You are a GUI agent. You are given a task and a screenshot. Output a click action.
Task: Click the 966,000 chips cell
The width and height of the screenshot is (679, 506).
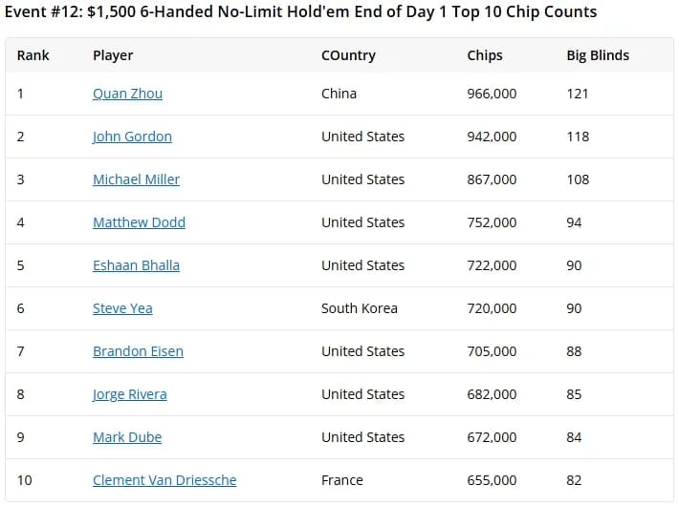click(492, 94)
